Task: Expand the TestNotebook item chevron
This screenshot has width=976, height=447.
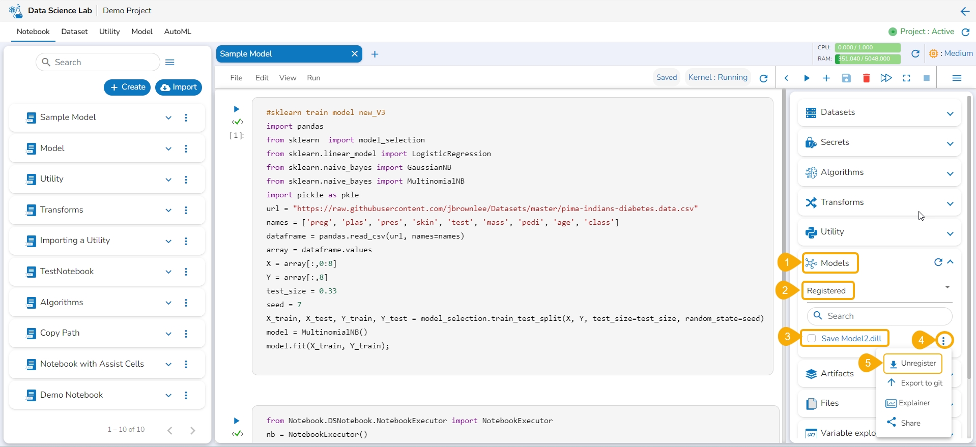Action: (168, 272)
